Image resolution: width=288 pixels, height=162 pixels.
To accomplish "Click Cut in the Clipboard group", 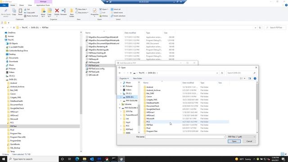I will (27, 9).
